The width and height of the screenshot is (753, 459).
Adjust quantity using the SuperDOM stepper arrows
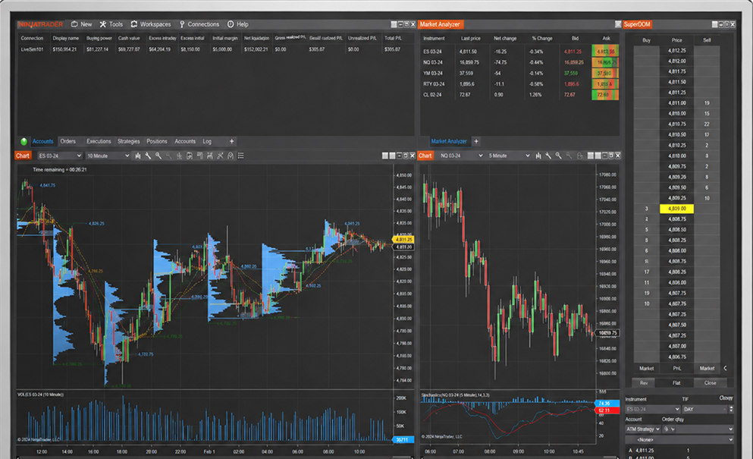click(732, 409)
